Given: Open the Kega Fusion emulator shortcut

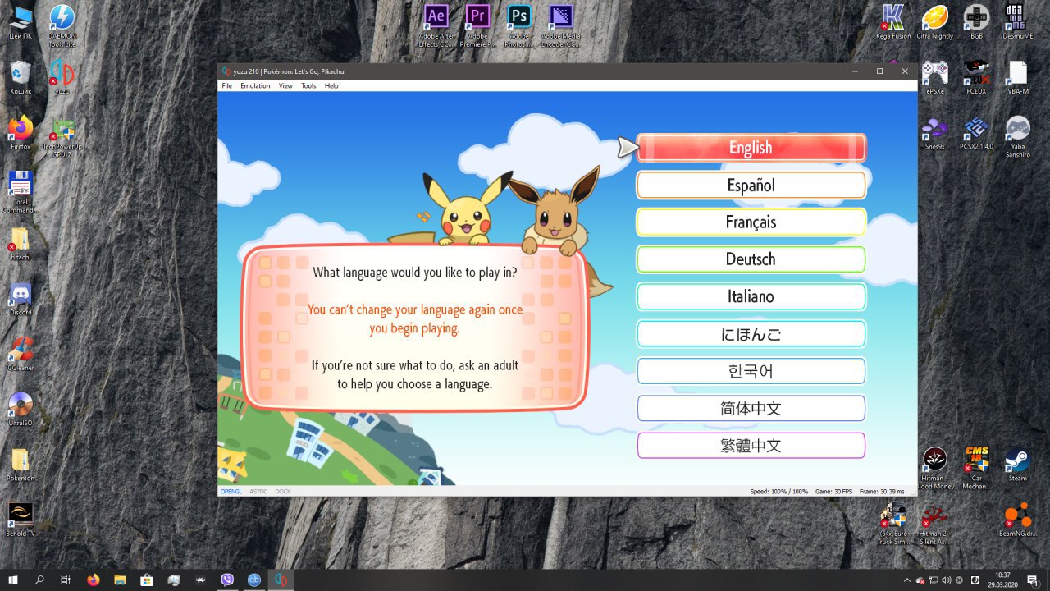Looking at the screenshot, I should pos(893,22).
